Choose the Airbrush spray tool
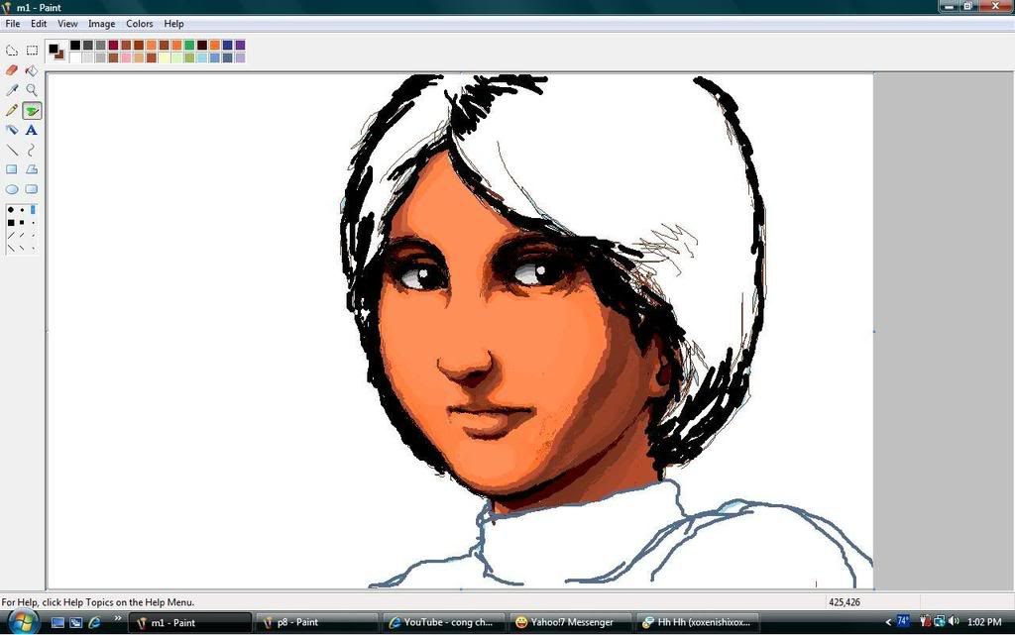Screen dimensions: 1015x635 tap(12, 130)
